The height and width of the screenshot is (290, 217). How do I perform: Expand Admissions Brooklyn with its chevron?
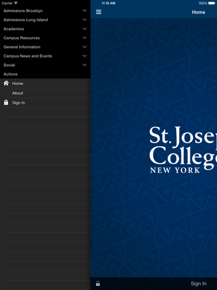(x=84, y=11)
